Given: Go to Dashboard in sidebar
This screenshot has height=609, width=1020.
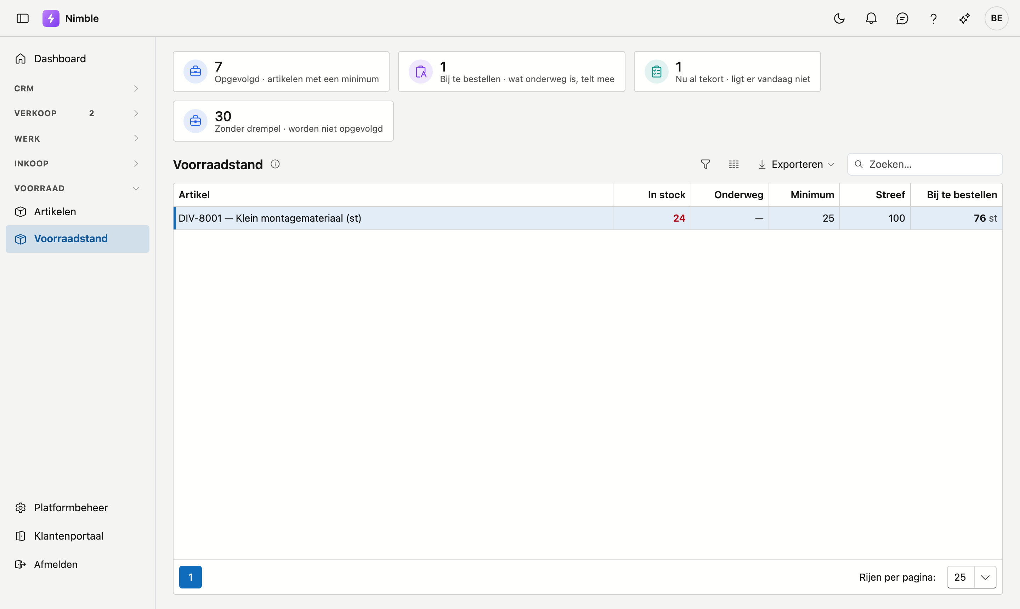Looking at the screenshot, I should (78, 59).
